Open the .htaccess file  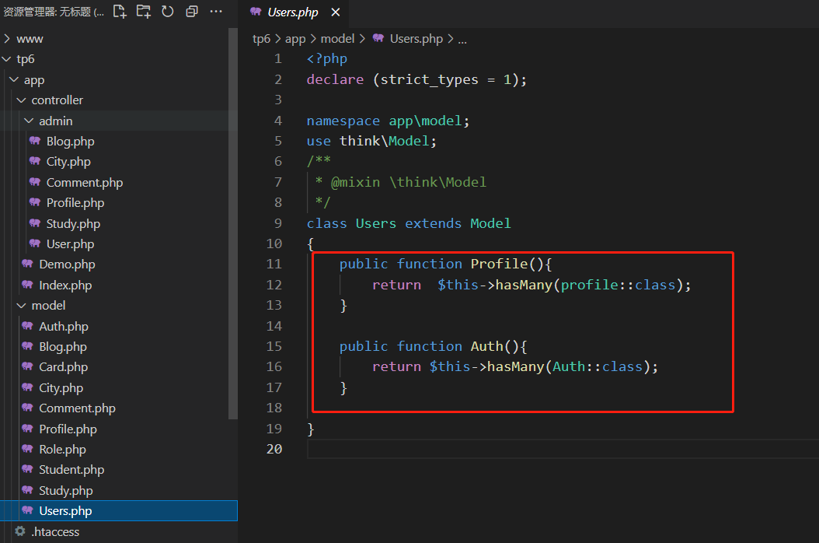click(55, 531)
